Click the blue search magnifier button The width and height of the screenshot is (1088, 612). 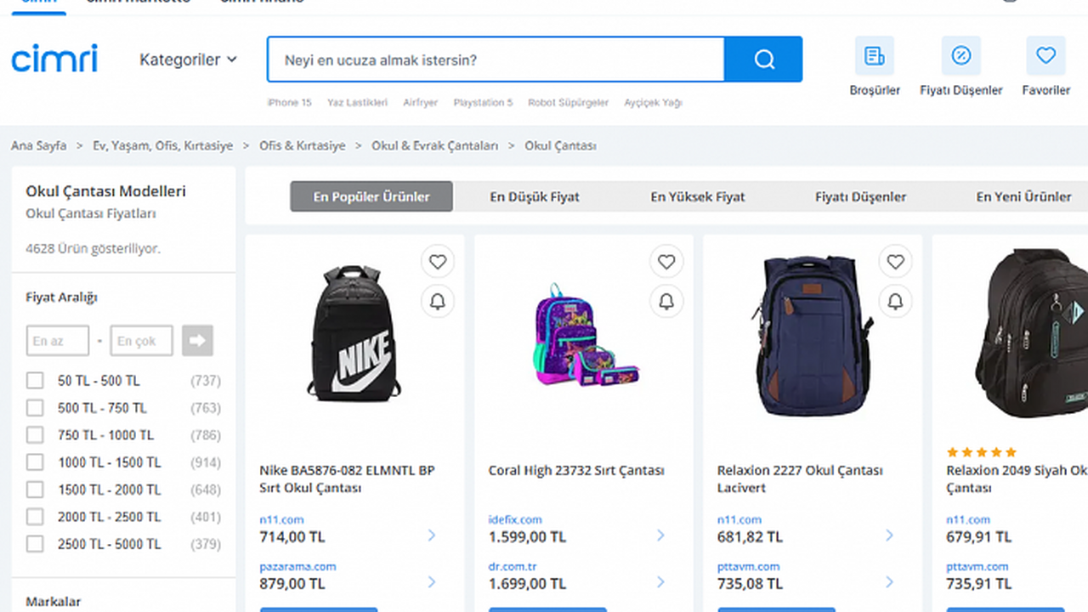click(x=763, y=59)
